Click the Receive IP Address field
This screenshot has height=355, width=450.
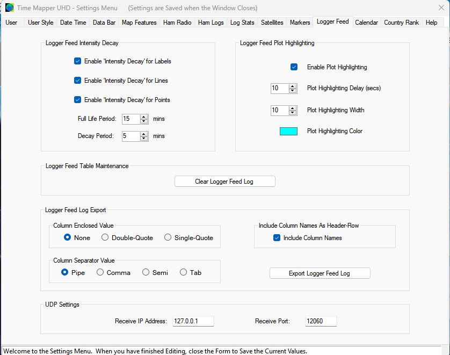(193, 321)
